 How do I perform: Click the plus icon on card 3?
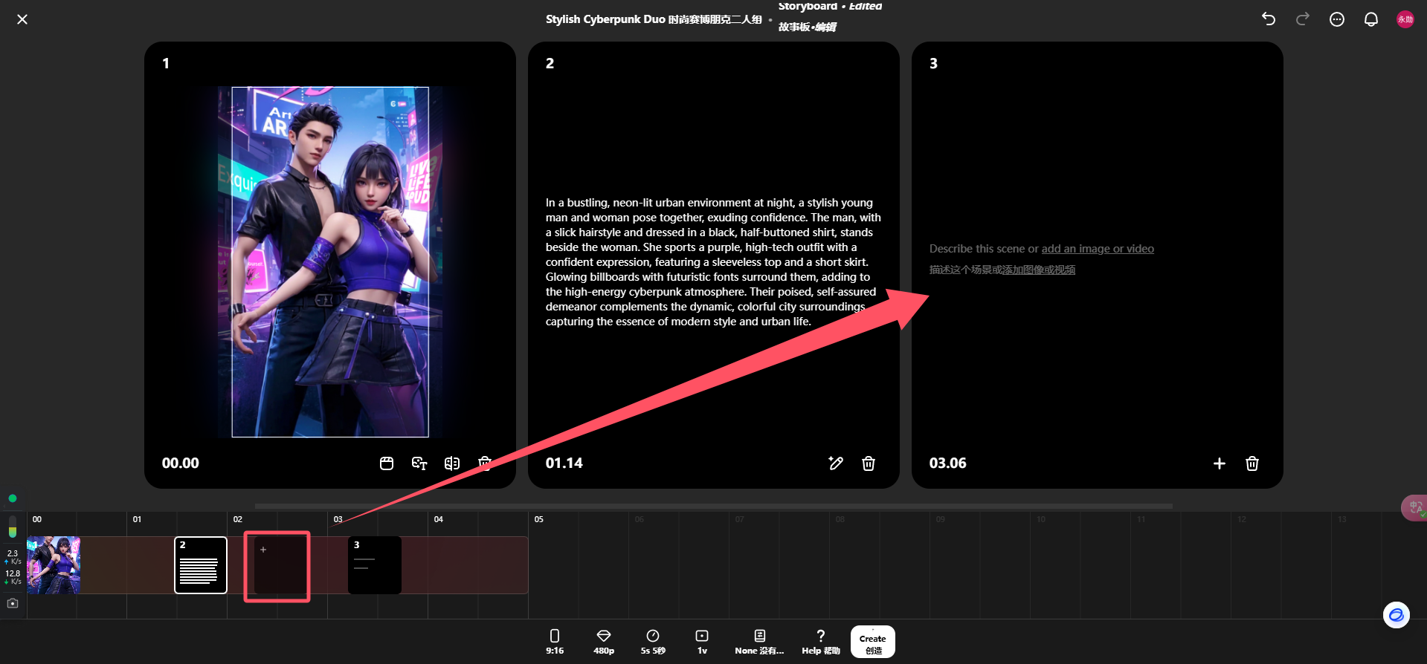coord(1220,463)
